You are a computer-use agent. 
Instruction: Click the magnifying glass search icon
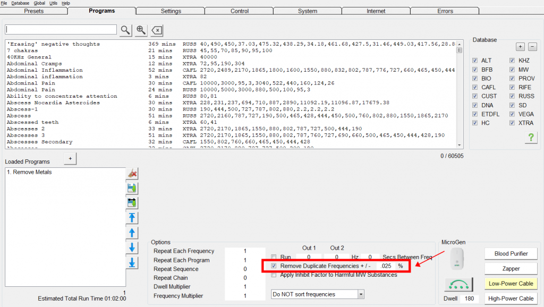[x=125, y=30]
